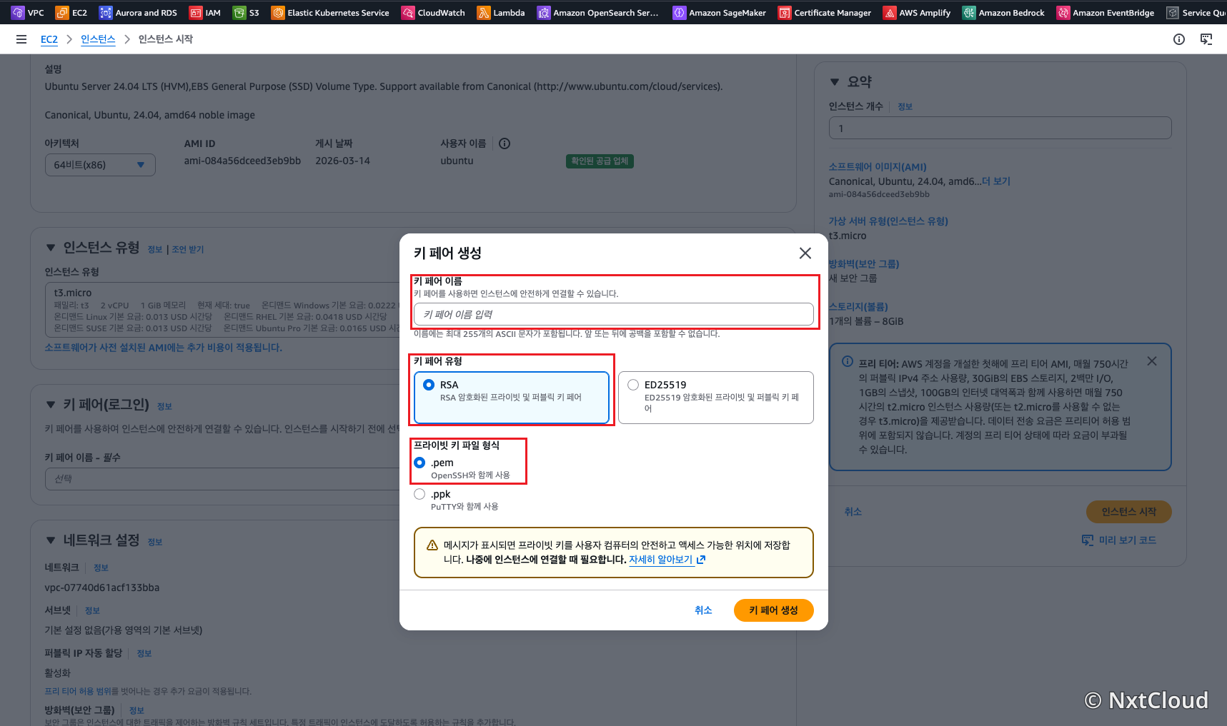Viewport: 1227px width, 726px height.
Task: Open 스토리지(볼륨) summary link
Action: (x=858, y=307)
